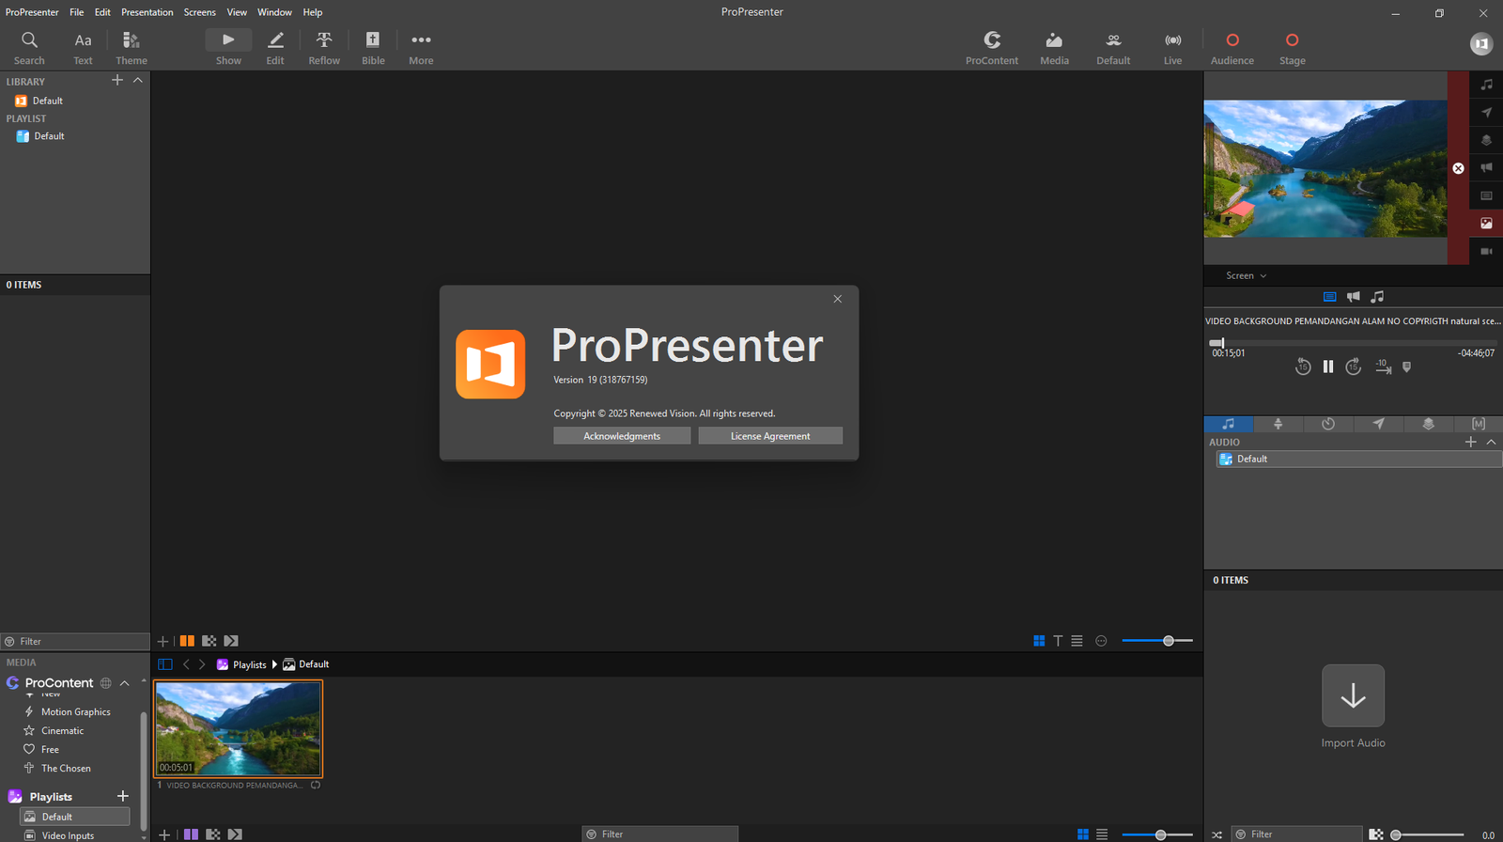Open the Help menu
The height and width of the screenshot is (842, 1503).
(x=313, y=12)
